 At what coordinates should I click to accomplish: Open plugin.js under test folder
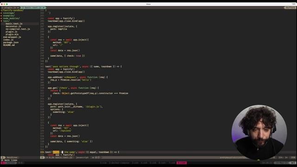pyautogui.click(x=11, y=32)
